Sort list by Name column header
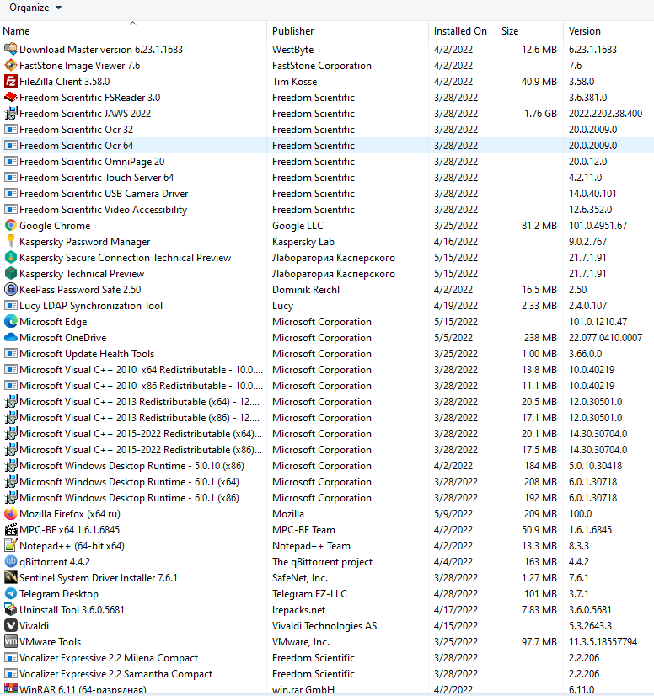The height and width of the screenshot is (696, 654). pos(16,31)
